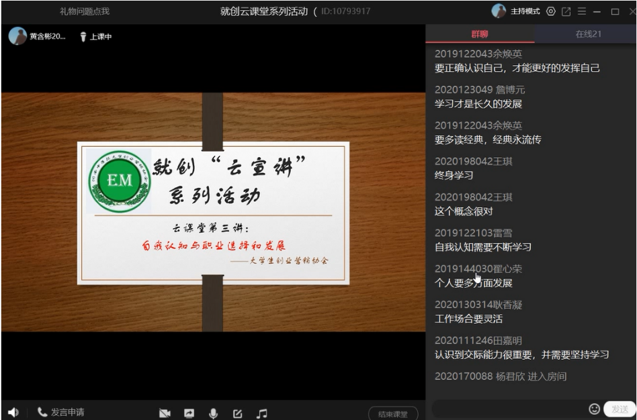The height and width of the screenshot is (420, 637).
Task: Open the hamburger menu in title bar
Action: click(x=581, y=11)
